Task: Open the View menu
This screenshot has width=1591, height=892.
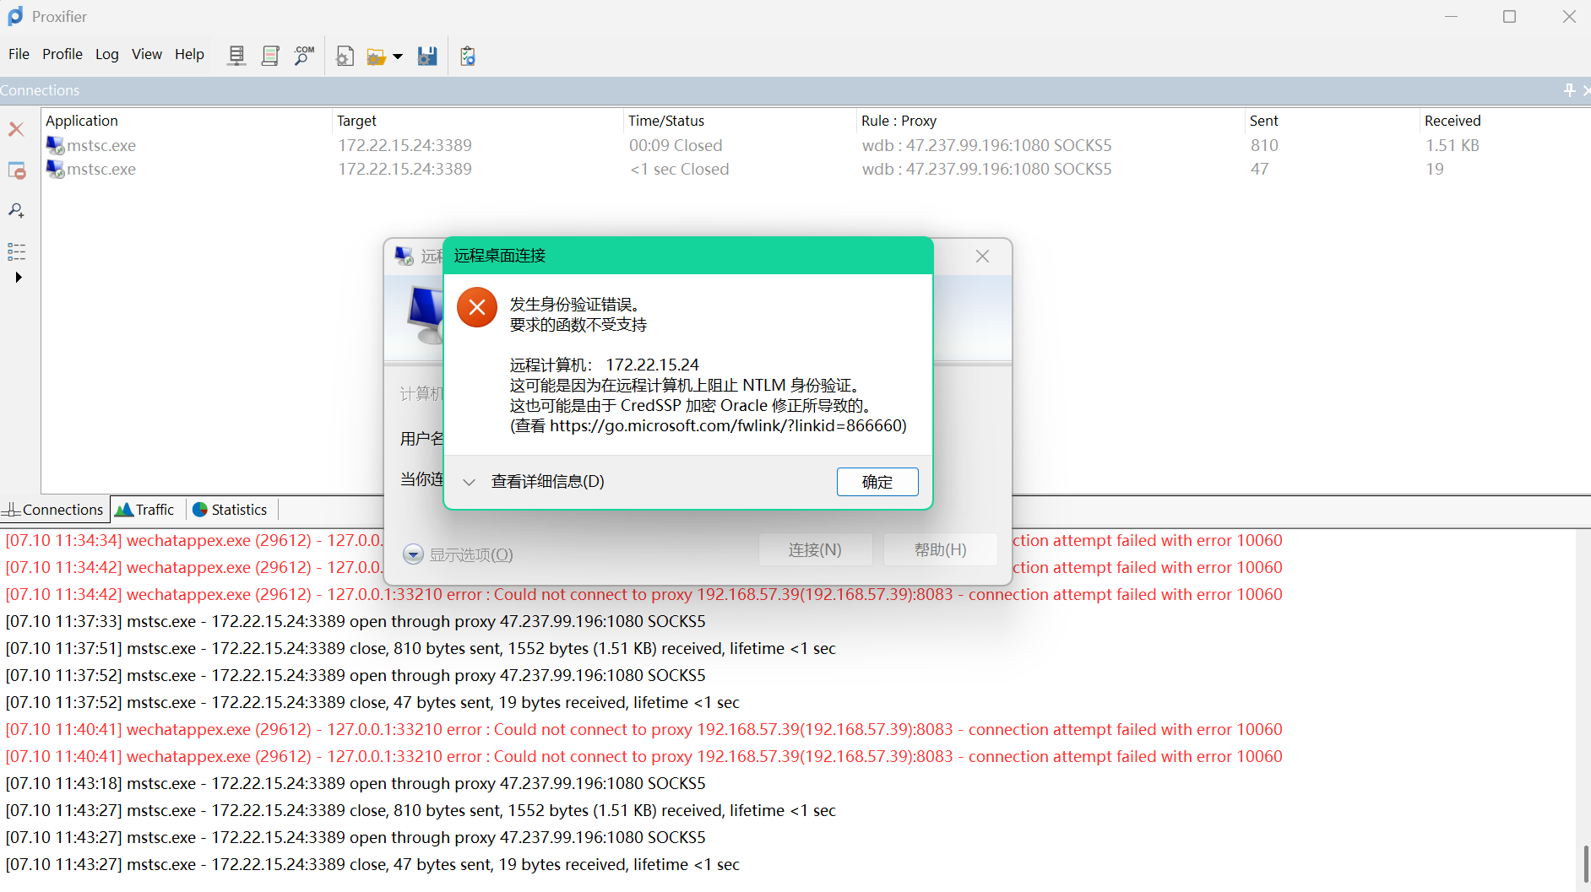Action: tap(147, 54)
